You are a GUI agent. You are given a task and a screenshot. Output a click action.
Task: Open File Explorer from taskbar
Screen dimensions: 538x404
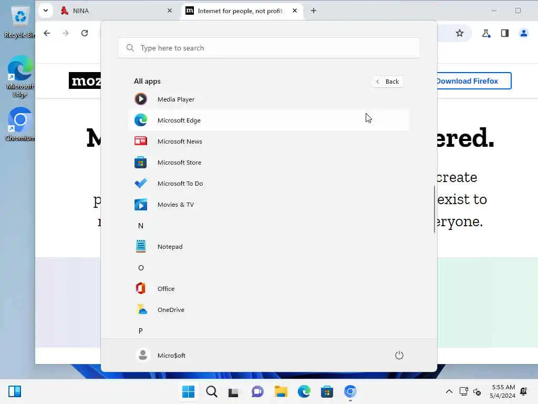coord(281,391)
